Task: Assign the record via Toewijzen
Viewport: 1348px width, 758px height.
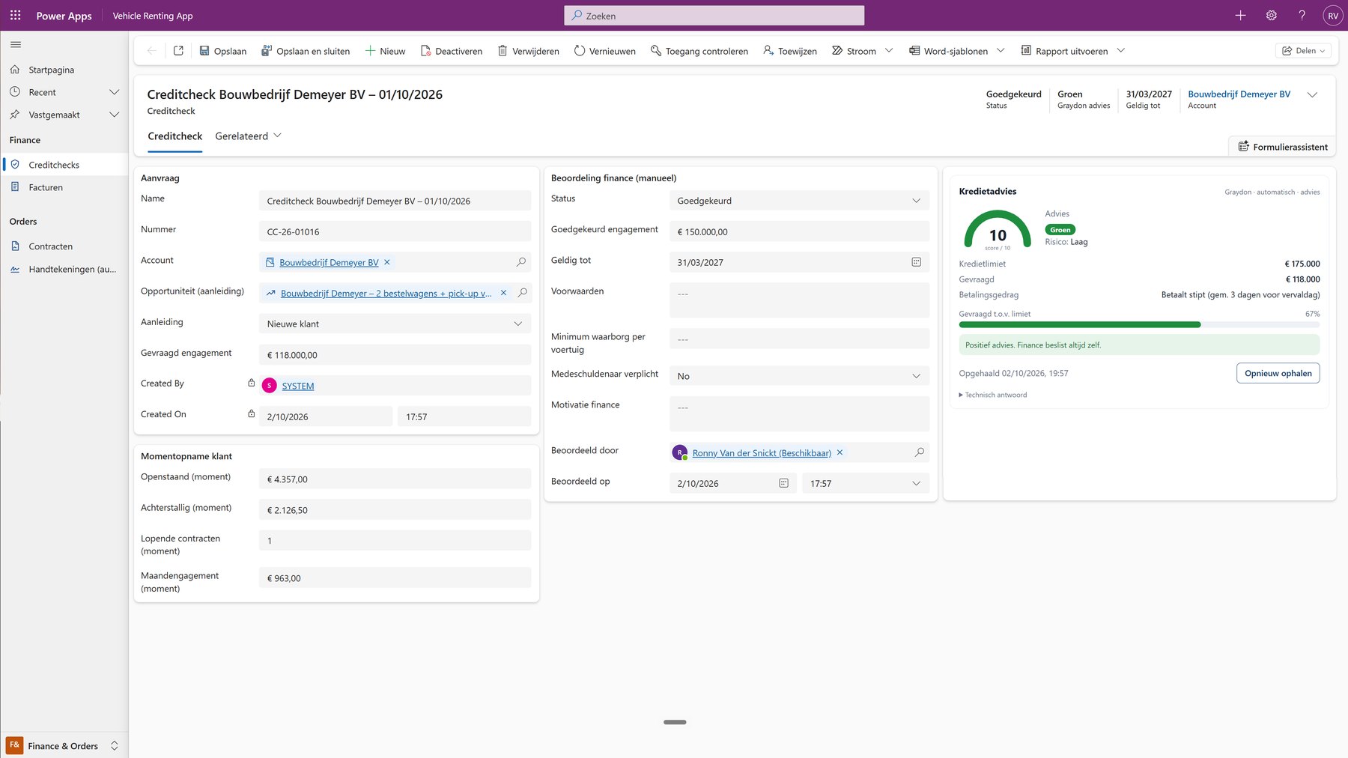Action: click(x=790, y=51)
